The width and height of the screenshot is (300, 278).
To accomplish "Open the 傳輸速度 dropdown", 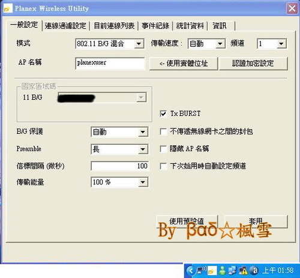I will pyautogui.click(x=206, y=44).
